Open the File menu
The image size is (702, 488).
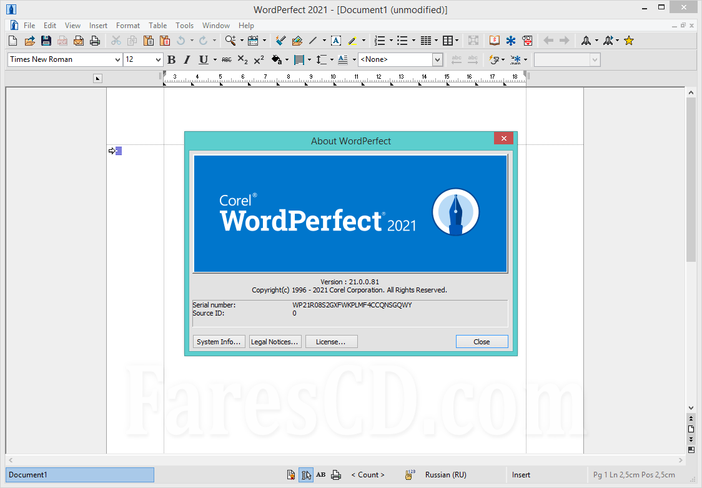pyautogui.click(x=29, y=26)
